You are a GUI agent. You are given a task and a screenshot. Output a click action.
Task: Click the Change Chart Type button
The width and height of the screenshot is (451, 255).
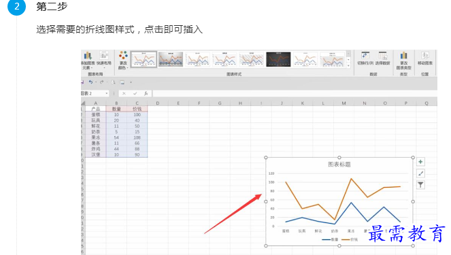403,61
